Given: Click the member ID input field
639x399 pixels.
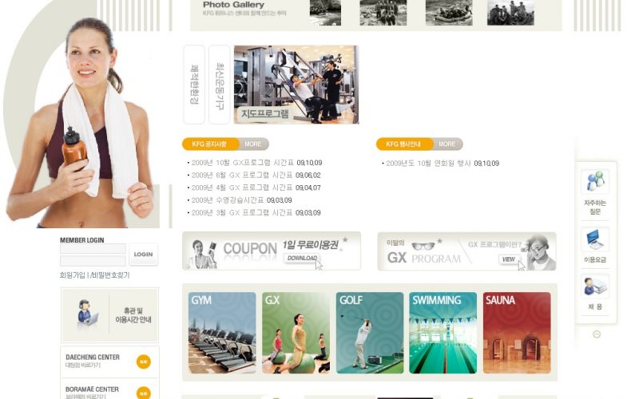Looking at the screenshot, I should point(93,249).
